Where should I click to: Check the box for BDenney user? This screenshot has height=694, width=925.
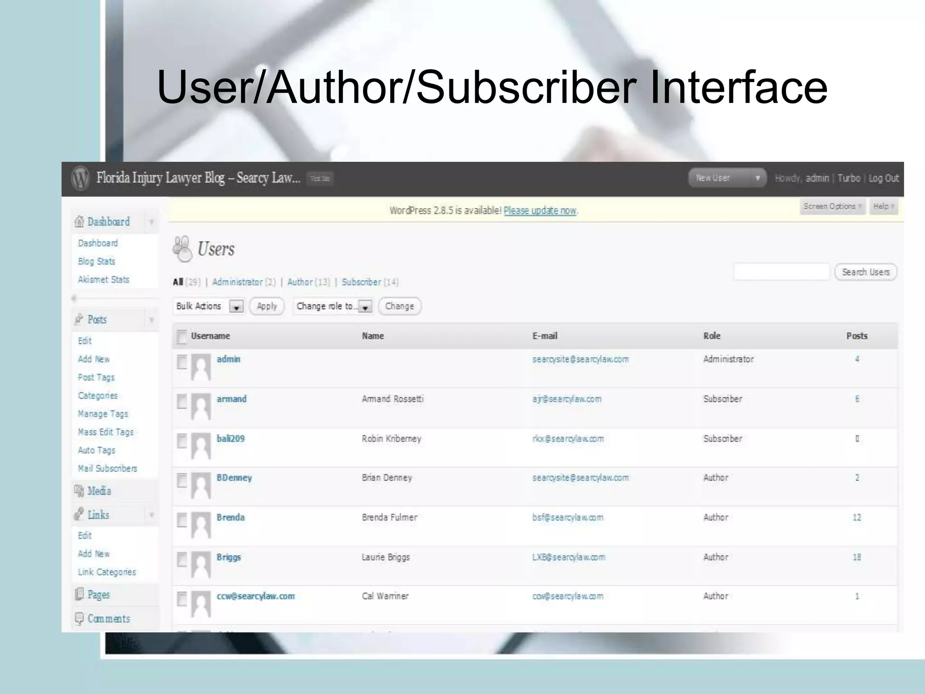(x=182, y=480)
